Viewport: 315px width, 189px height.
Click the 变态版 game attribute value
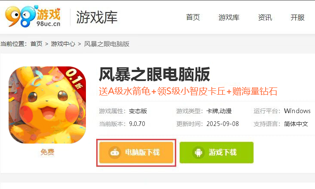click(138, 111)
